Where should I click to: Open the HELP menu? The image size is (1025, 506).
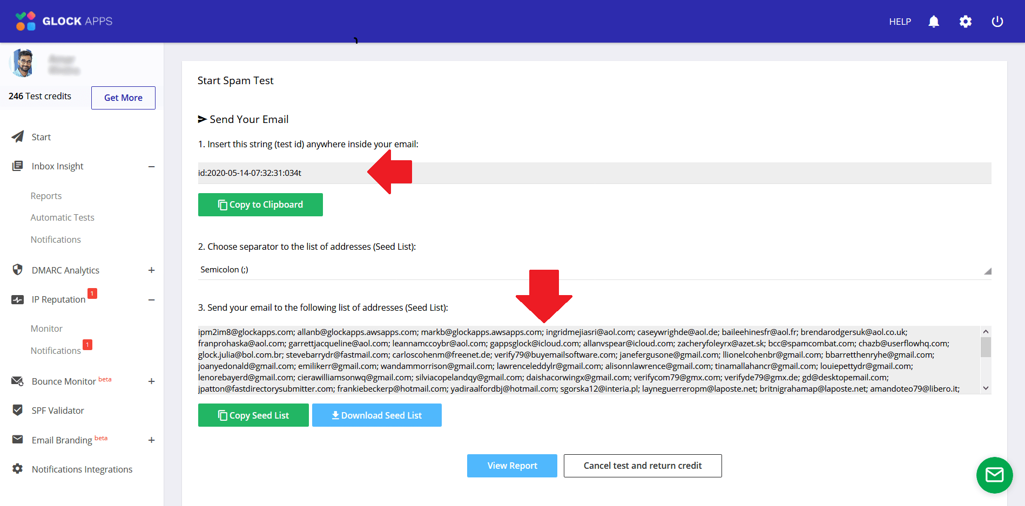coord(900,22)
